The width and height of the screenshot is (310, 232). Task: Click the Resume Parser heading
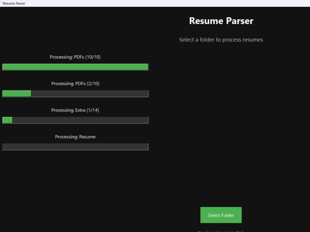pyautogui.click(x=221, y=21)
